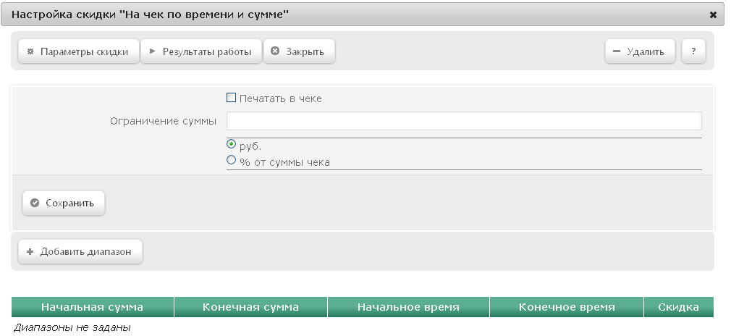Click the gear icon on Параметры скидки
Screen dimensions: 731x336
pos(30,51)
